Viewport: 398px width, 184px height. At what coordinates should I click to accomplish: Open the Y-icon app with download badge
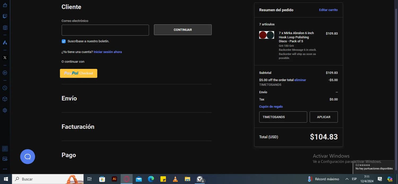(200, 179)
